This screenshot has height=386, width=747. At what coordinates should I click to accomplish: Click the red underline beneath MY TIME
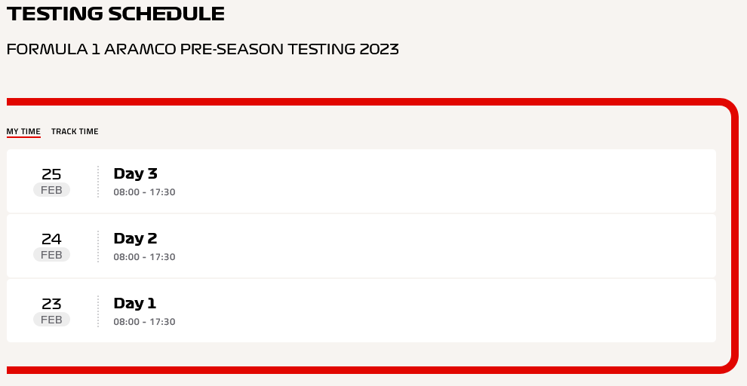pyautogui.click(x=23, y=137)
